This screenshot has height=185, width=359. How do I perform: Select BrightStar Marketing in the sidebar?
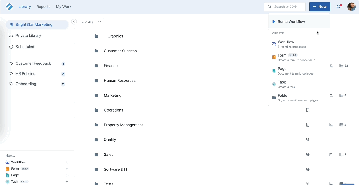pos(37,24)
